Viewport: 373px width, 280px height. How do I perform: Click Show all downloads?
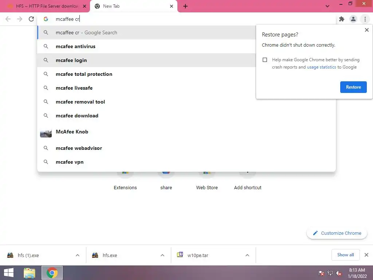click(x=345, y=255)
